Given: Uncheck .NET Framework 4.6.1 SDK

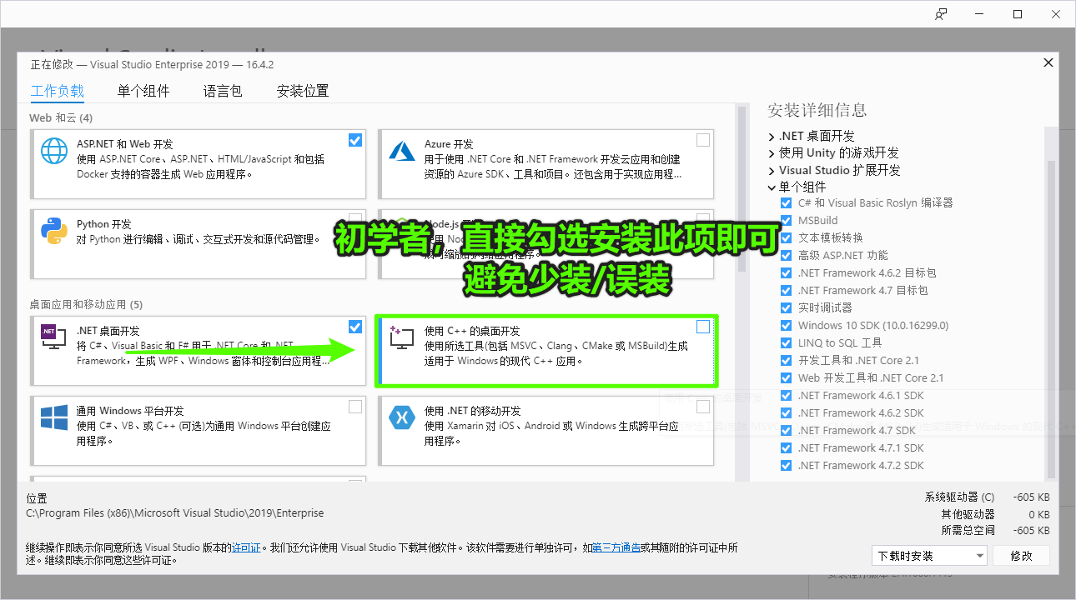Looking at the screenshot, I should pyautogui.click(x=786, y=396).
